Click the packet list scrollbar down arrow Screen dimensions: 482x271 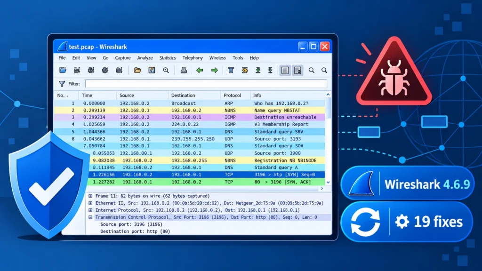328,182
